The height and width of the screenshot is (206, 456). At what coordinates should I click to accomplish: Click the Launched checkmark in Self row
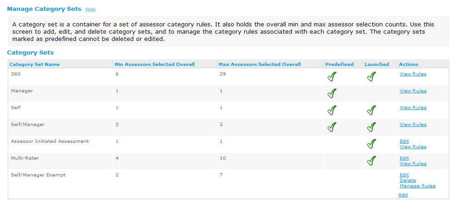(371, 110)
